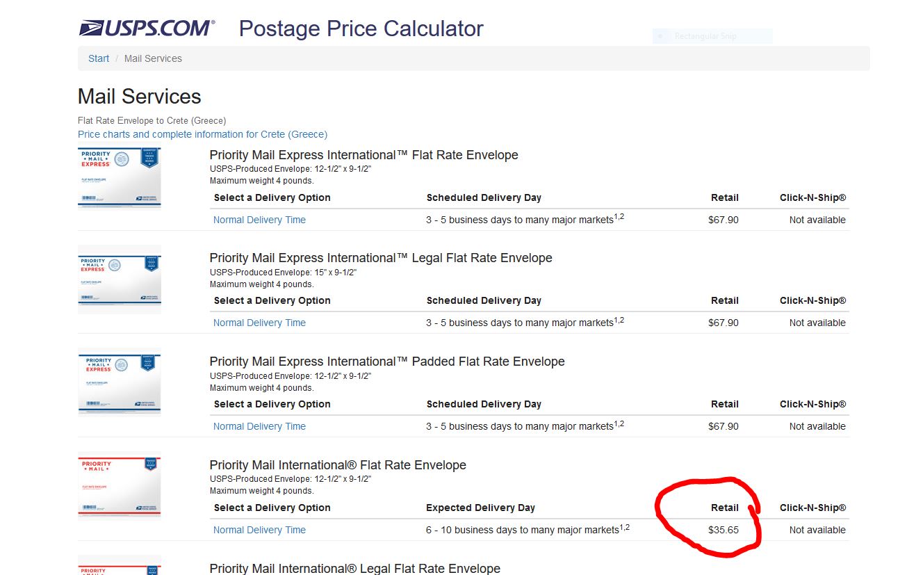Open price charts for Crete (Greece) link
This screenshot has height=575, width=907.
pos(202,134)
